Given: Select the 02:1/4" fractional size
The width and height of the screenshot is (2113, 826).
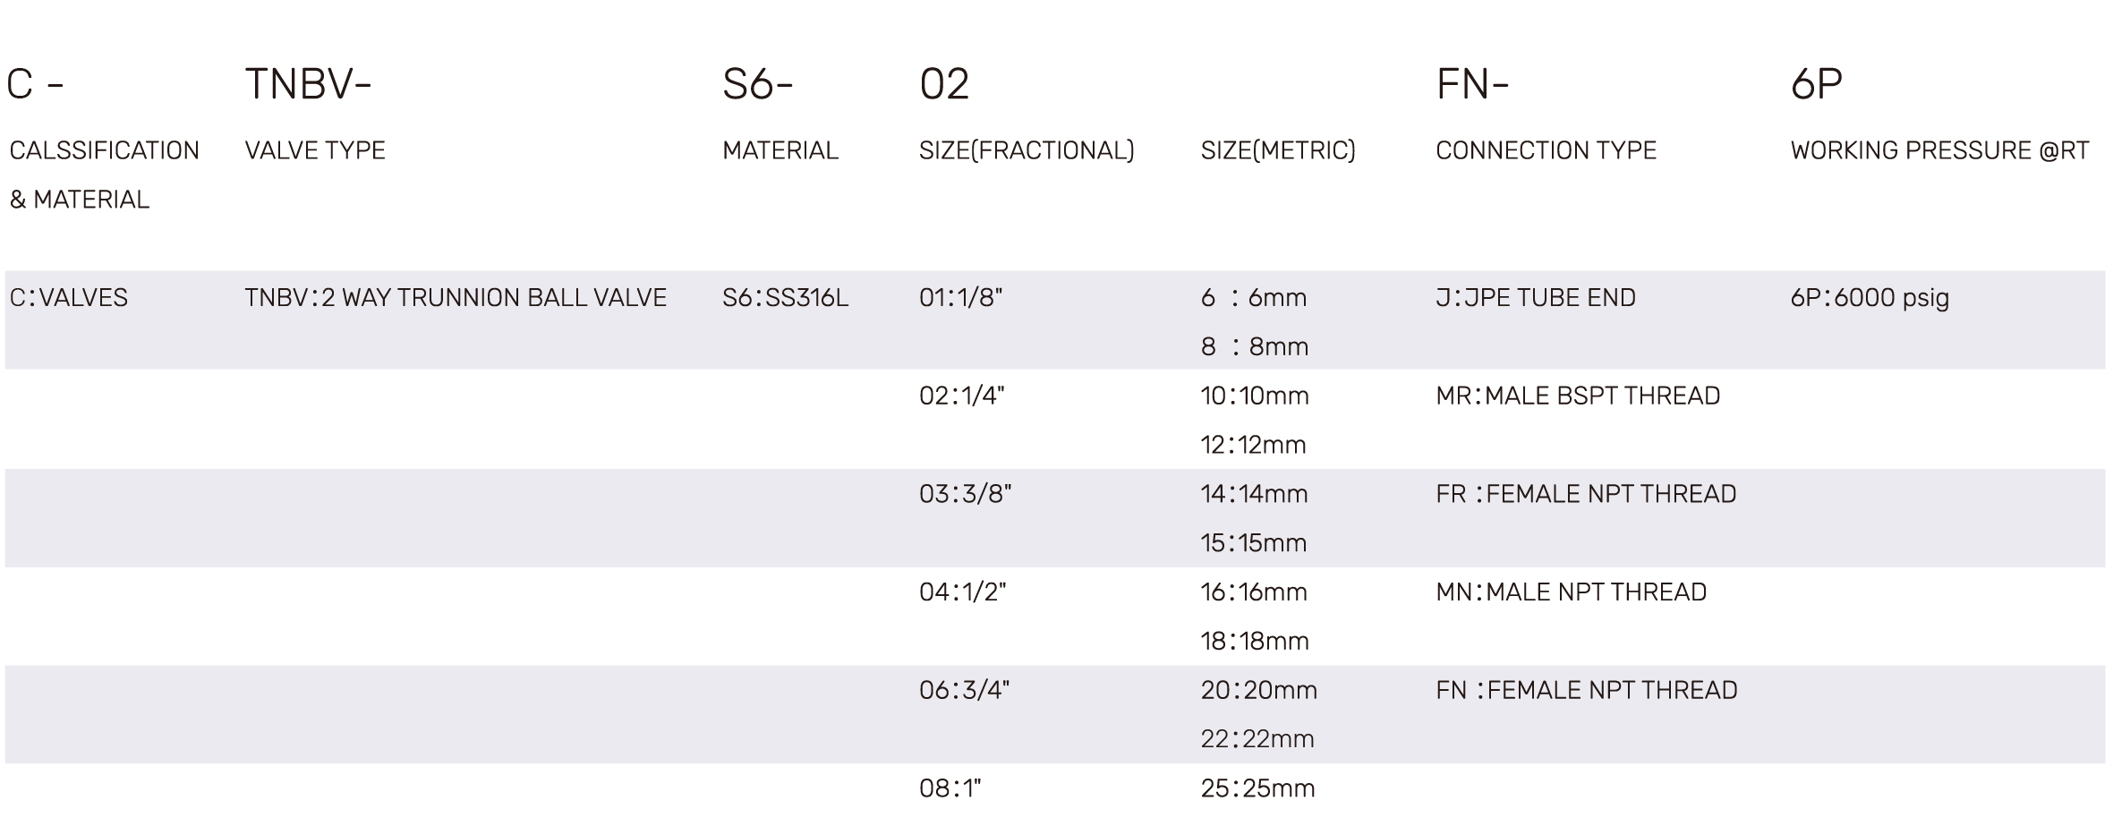Looking at the screenshot, I should click(962, 396).
